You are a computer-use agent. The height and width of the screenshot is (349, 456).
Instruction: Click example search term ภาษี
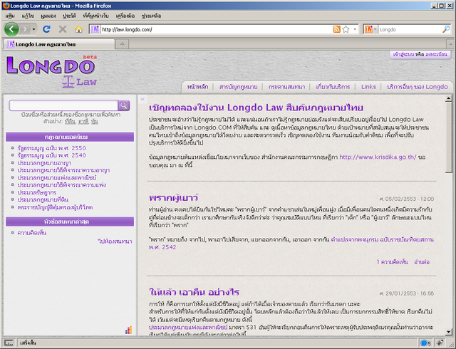[83, 122]
